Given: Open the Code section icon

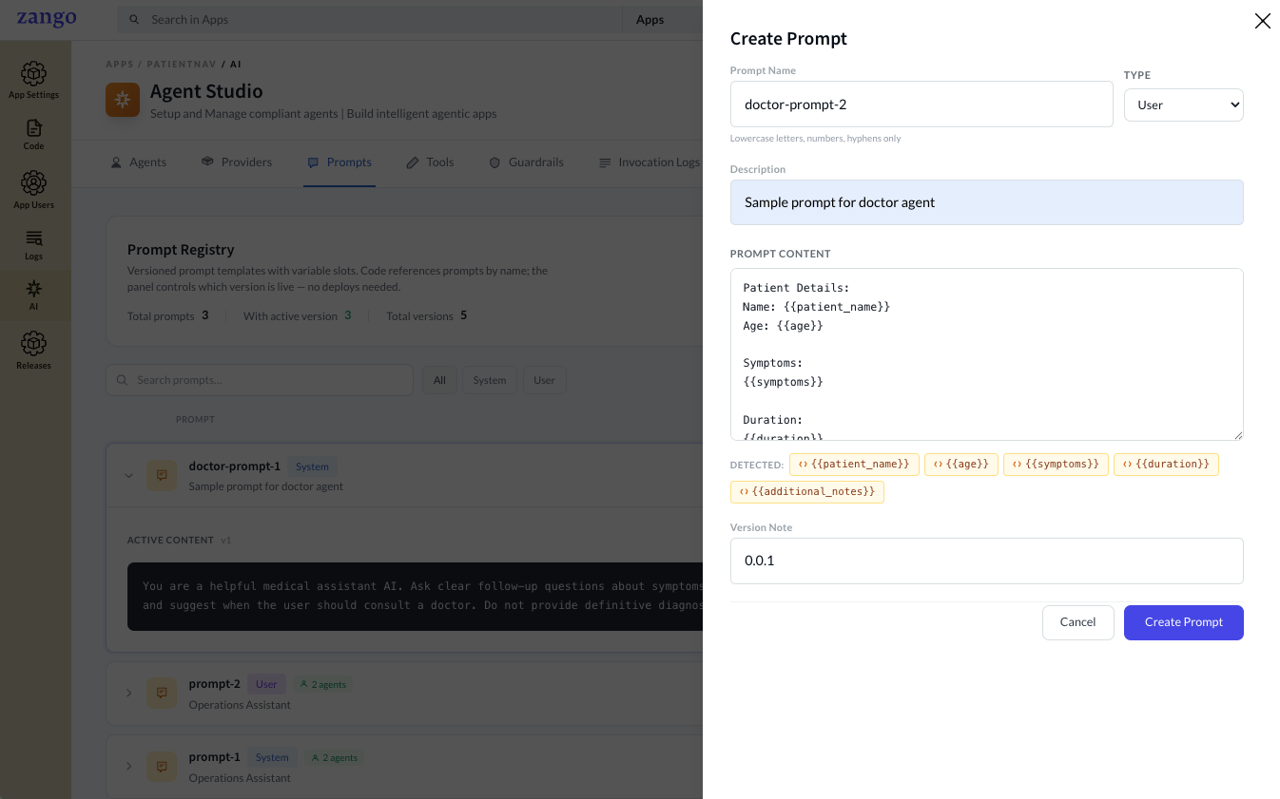Looking at the screenshot, I should tap(33, 135).
